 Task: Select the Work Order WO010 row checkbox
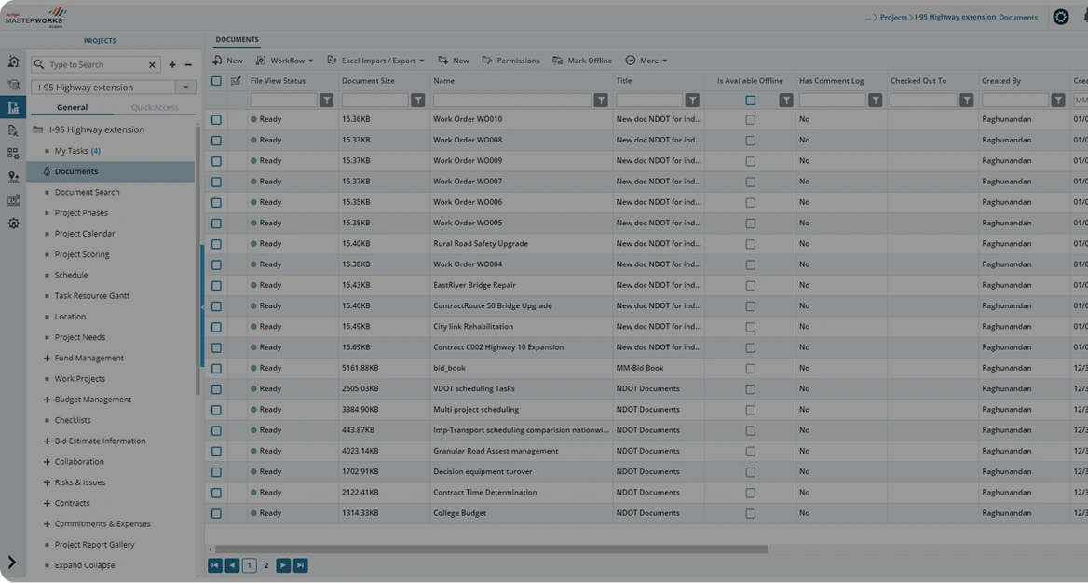pyautogui.click(x=216, y=120)
